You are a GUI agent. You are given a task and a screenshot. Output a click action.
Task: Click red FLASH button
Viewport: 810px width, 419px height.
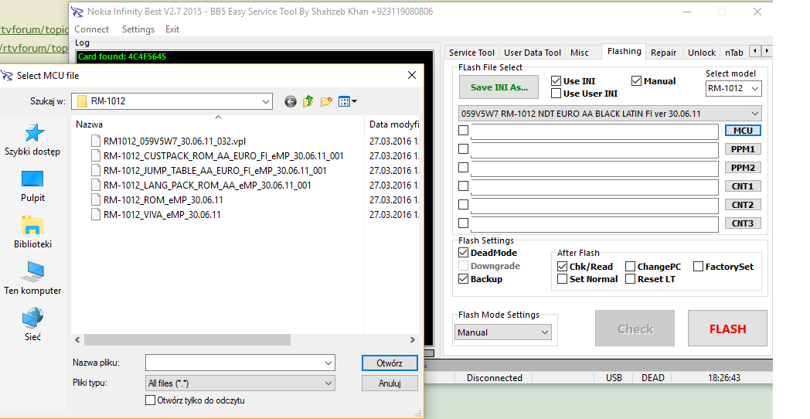(727, 329)
